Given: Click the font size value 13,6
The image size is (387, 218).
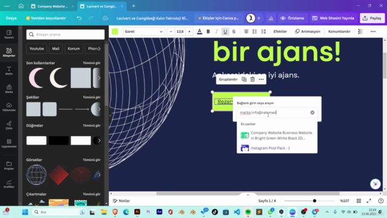Looking at the screenshot, I should pos(180,31).
